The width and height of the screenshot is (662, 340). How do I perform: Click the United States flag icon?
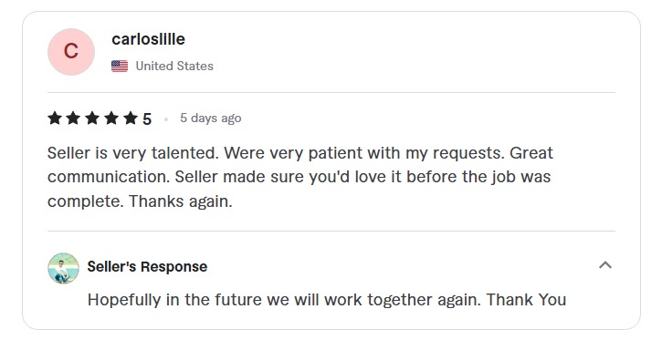pos(120,67)
